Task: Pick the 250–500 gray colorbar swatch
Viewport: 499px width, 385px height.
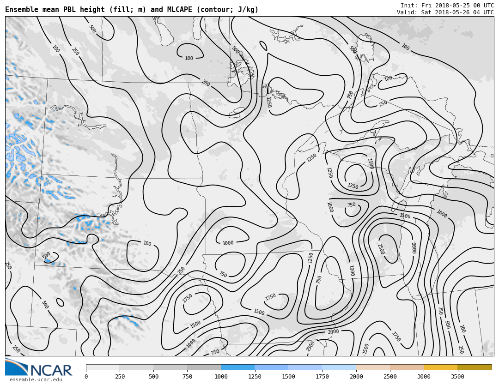Action: click(x=136, y=367)
